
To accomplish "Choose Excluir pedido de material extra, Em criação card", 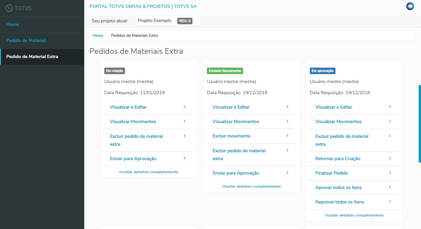I will pos(136,140).
